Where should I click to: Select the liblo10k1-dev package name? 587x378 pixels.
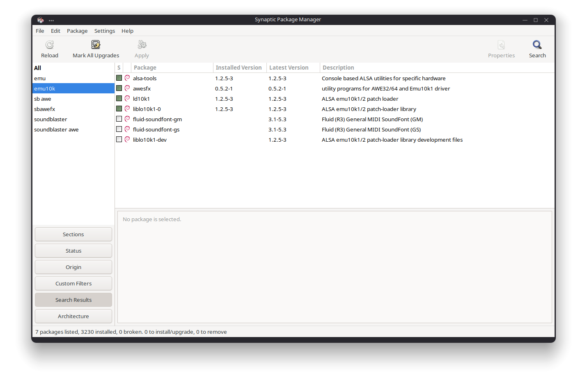pos(149,140)
